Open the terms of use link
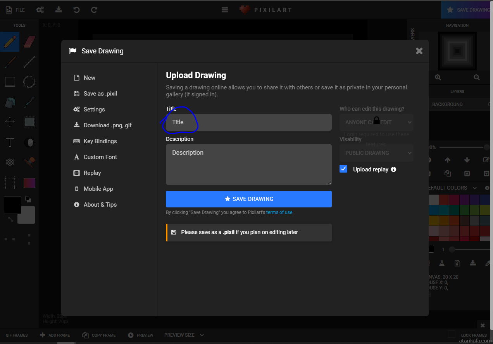Viewport: 493px width, 344px height. pos(279,212)
